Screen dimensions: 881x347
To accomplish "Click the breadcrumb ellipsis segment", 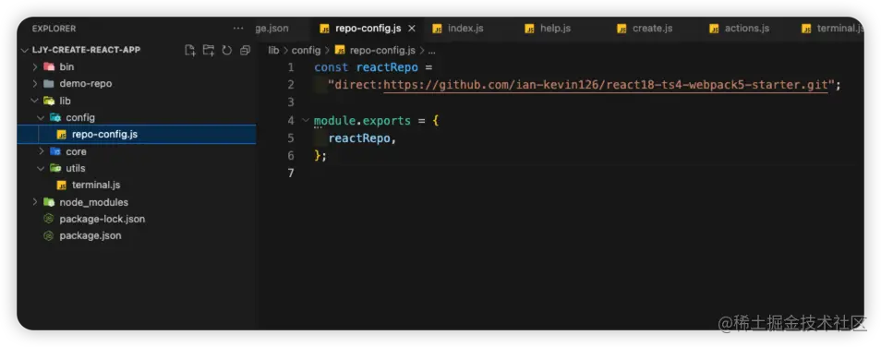I will (x=431, y=51).
